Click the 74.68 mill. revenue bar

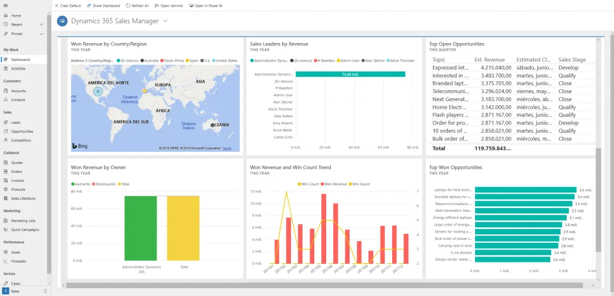(350, 74)
